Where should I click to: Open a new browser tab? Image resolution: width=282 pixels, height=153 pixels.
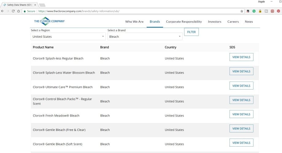(42, 5)
